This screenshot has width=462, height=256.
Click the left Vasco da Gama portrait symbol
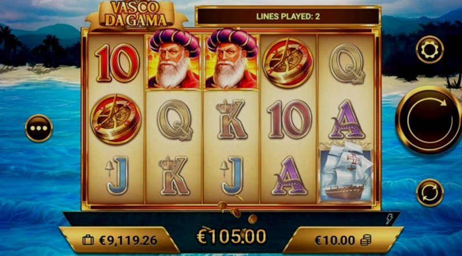[x=174, y=59]
